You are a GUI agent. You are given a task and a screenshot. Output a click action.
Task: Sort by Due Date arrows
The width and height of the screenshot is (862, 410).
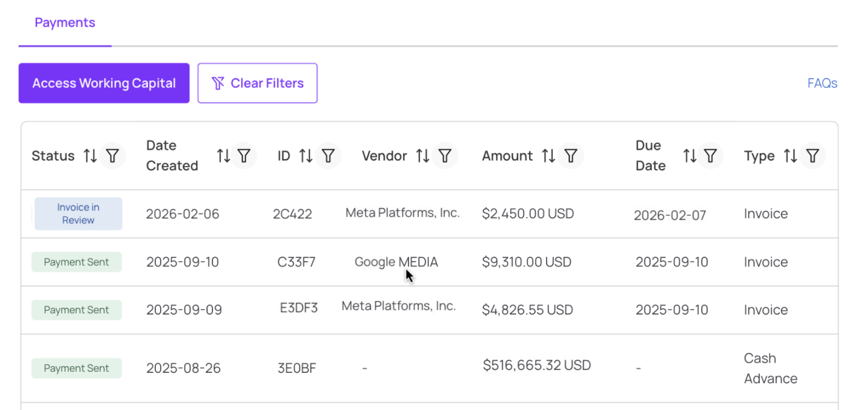tap(690, 156)
